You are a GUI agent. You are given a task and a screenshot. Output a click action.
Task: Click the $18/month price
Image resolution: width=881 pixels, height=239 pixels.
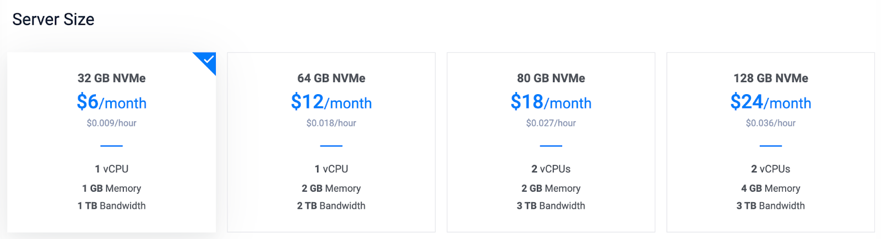pyautogui.click(x=551, y=102)
